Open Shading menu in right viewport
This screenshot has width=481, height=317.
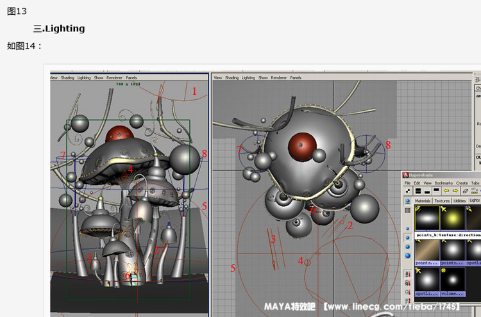(x=232, y=77)
